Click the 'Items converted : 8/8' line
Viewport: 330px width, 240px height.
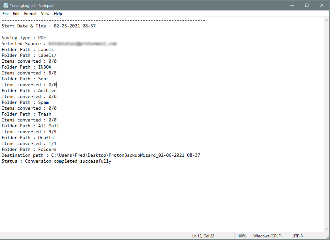coord(29,73)
